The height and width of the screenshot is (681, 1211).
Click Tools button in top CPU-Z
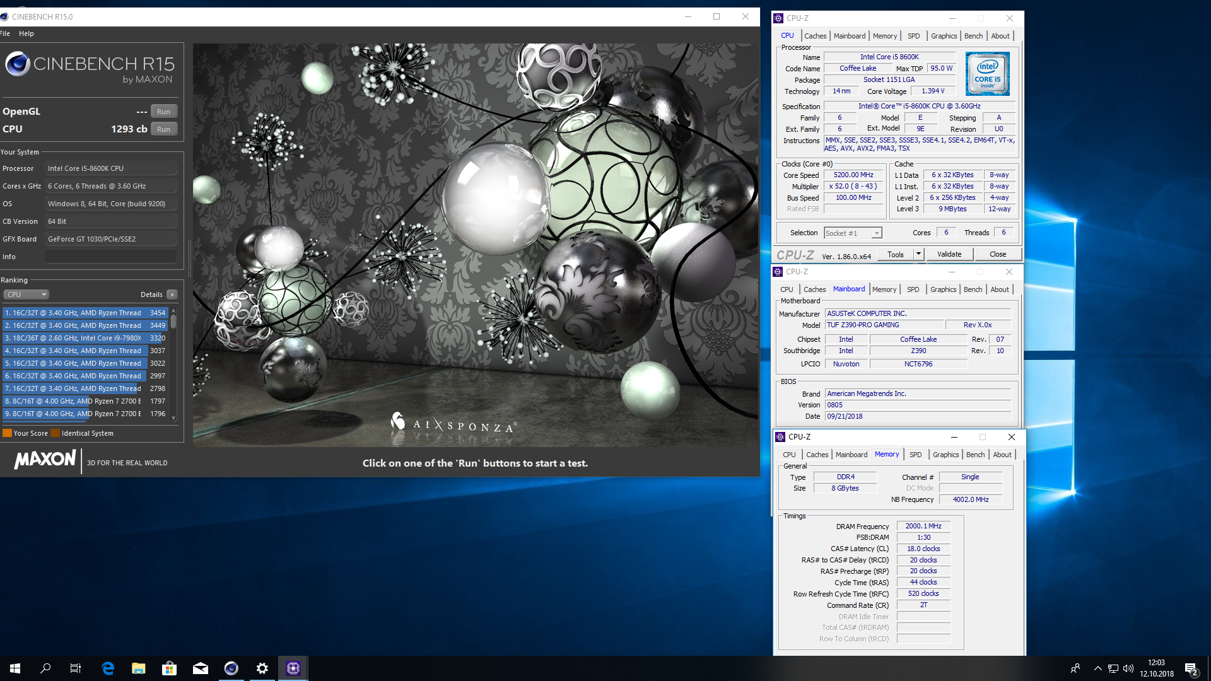click(x=896, y=255)
